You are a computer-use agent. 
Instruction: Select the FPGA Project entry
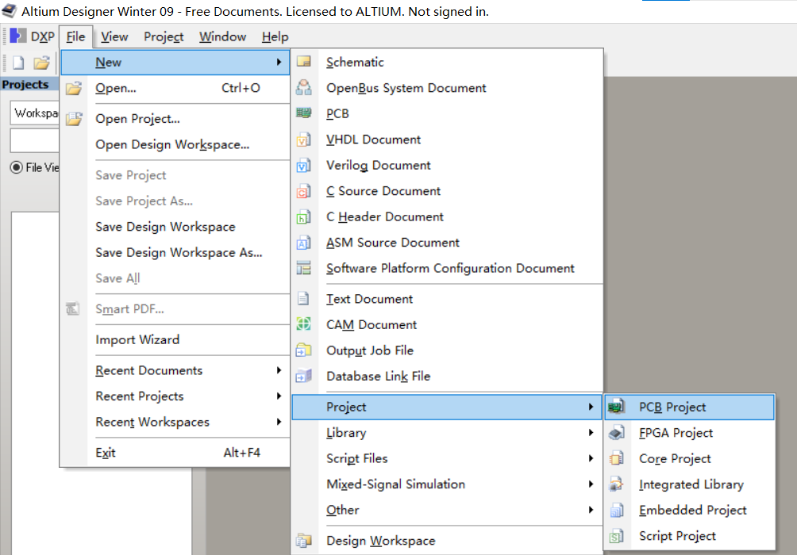(689, 433)
